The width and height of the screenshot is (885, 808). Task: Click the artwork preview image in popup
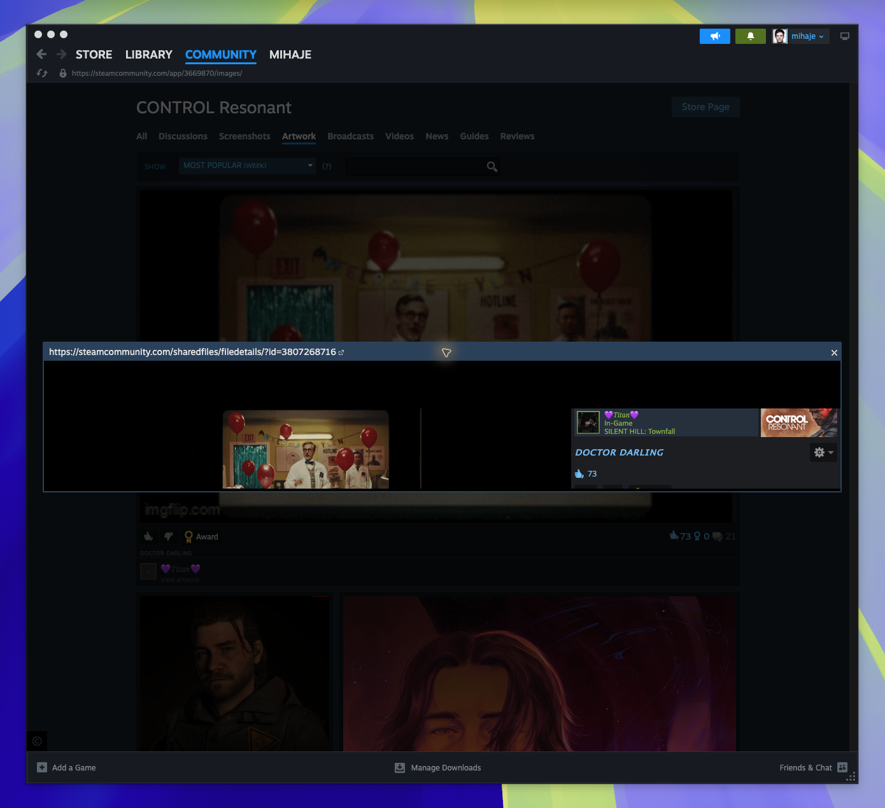point(306,449)
